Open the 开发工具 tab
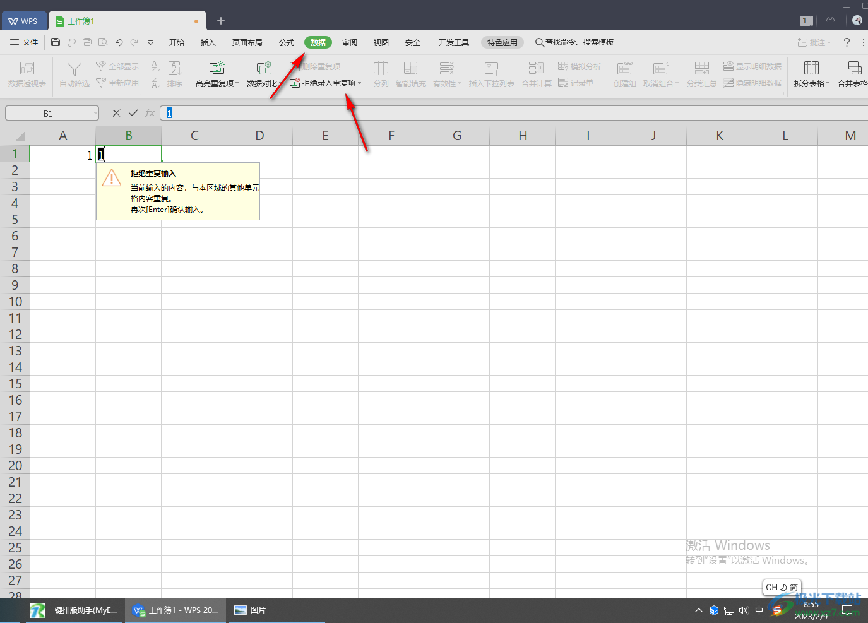868x623 pixels. pos(454,42)
